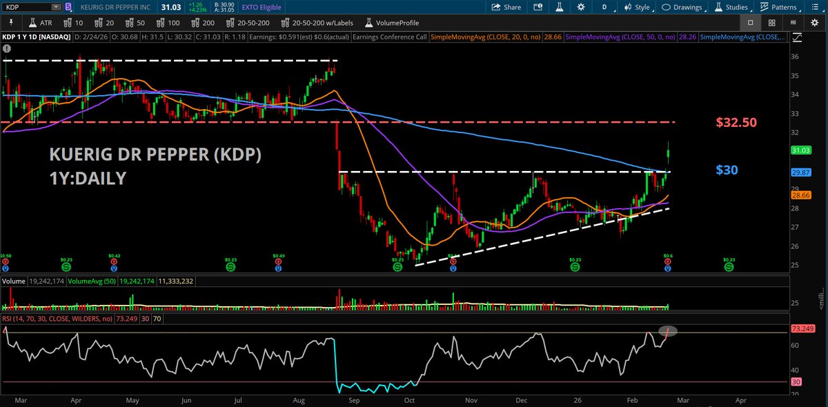Image resolution: width=828 pixels, height=407 pixels.
Task: Open the symbol link color selector showing 5
Action: pyautogui.click(x=70, y=7)
